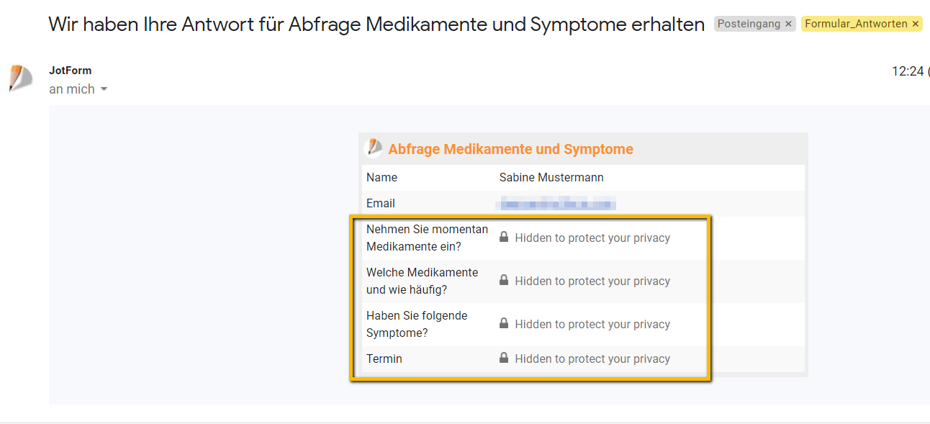930x424 pixels.
Task: Click lock icon beside 'Nehmen Sie momentan Medikamente ein?'
Action: 504,238
